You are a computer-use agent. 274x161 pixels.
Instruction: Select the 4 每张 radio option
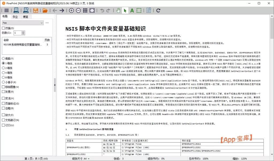3,73
